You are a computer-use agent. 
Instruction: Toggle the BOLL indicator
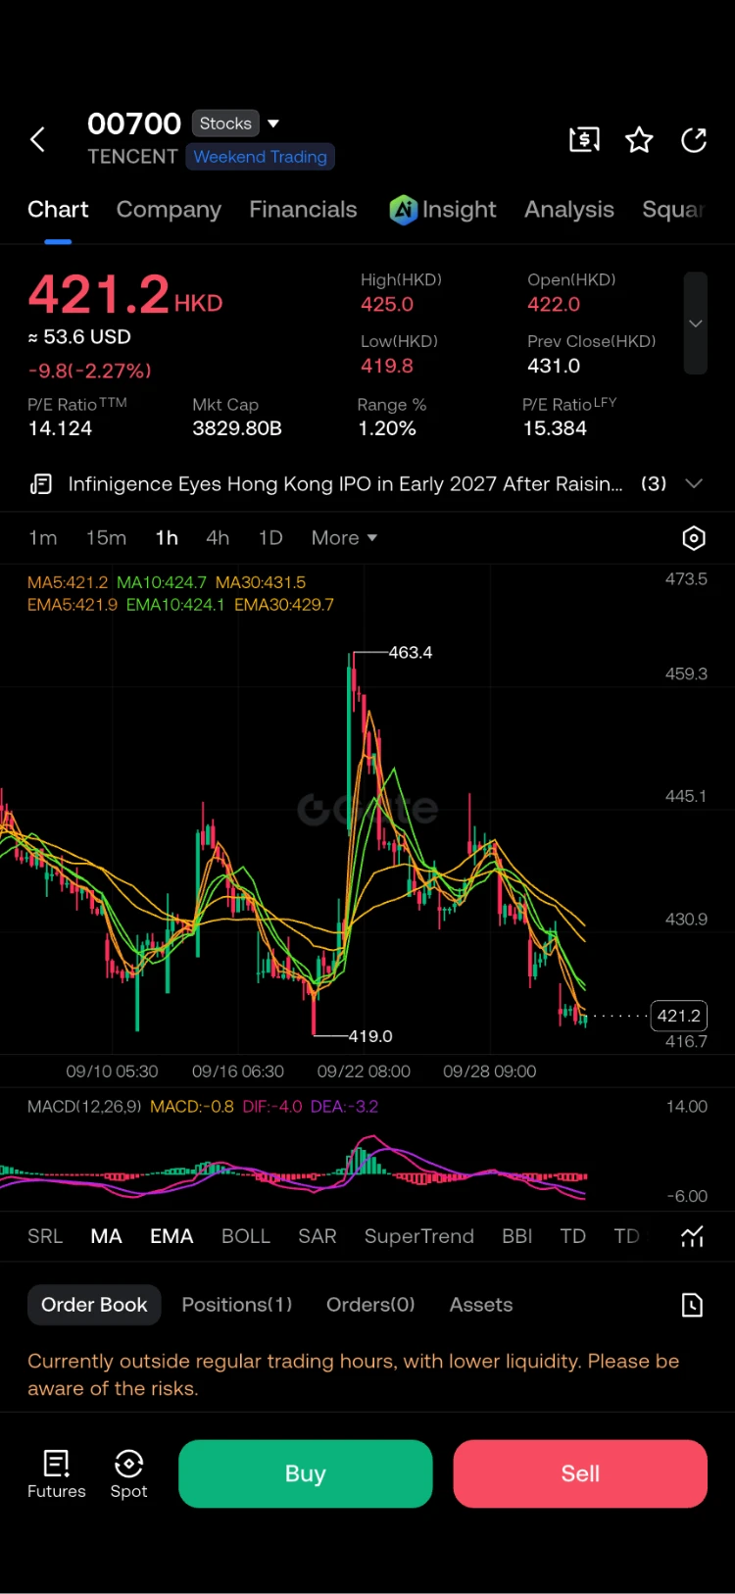[246, 1236]
